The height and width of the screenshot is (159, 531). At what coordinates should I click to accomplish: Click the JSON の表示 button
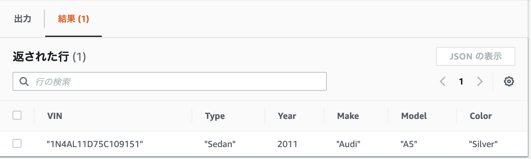[475, 56]
